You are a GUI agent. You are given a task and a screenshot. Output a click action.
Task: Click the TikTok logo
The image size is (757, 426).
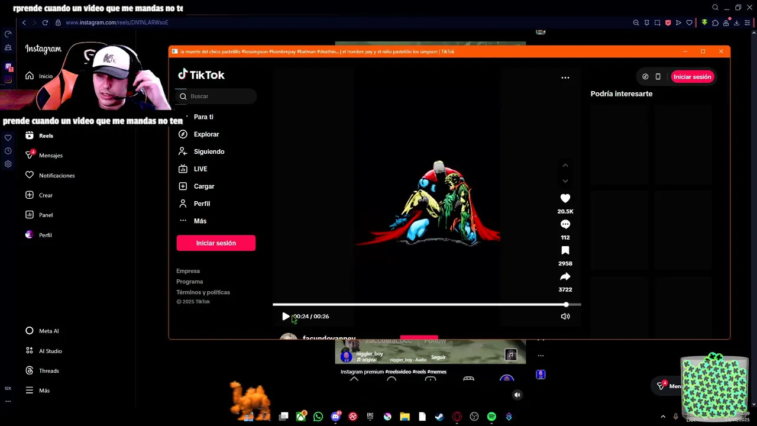coord(201,75)
